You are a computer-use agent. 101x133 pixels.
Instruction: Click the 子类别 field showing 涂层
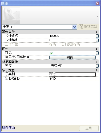(72, 74)
